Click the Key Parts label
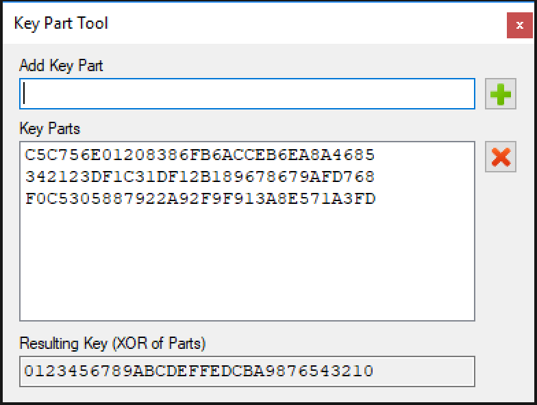 point(49,129)
